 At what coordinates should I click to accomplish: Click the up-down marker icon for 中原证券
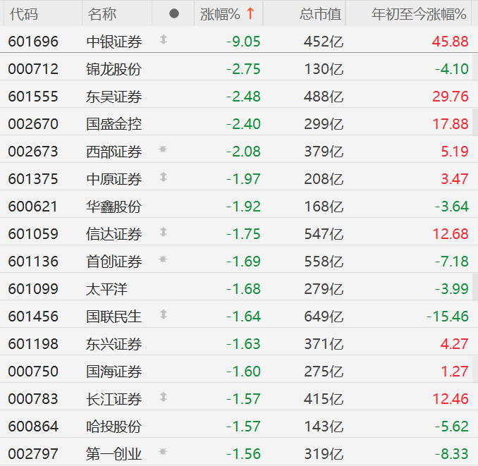pyautogui.click(x=164, y=177)
